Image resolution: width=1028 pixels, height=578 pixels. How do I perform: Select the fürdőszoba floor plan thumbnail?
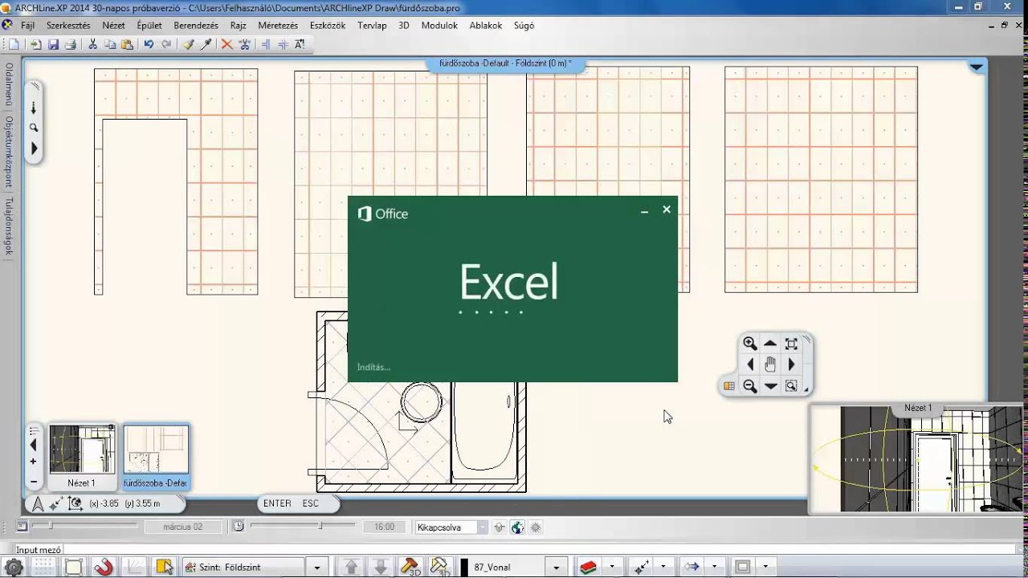pyautogui.click(x=156, y=456)
